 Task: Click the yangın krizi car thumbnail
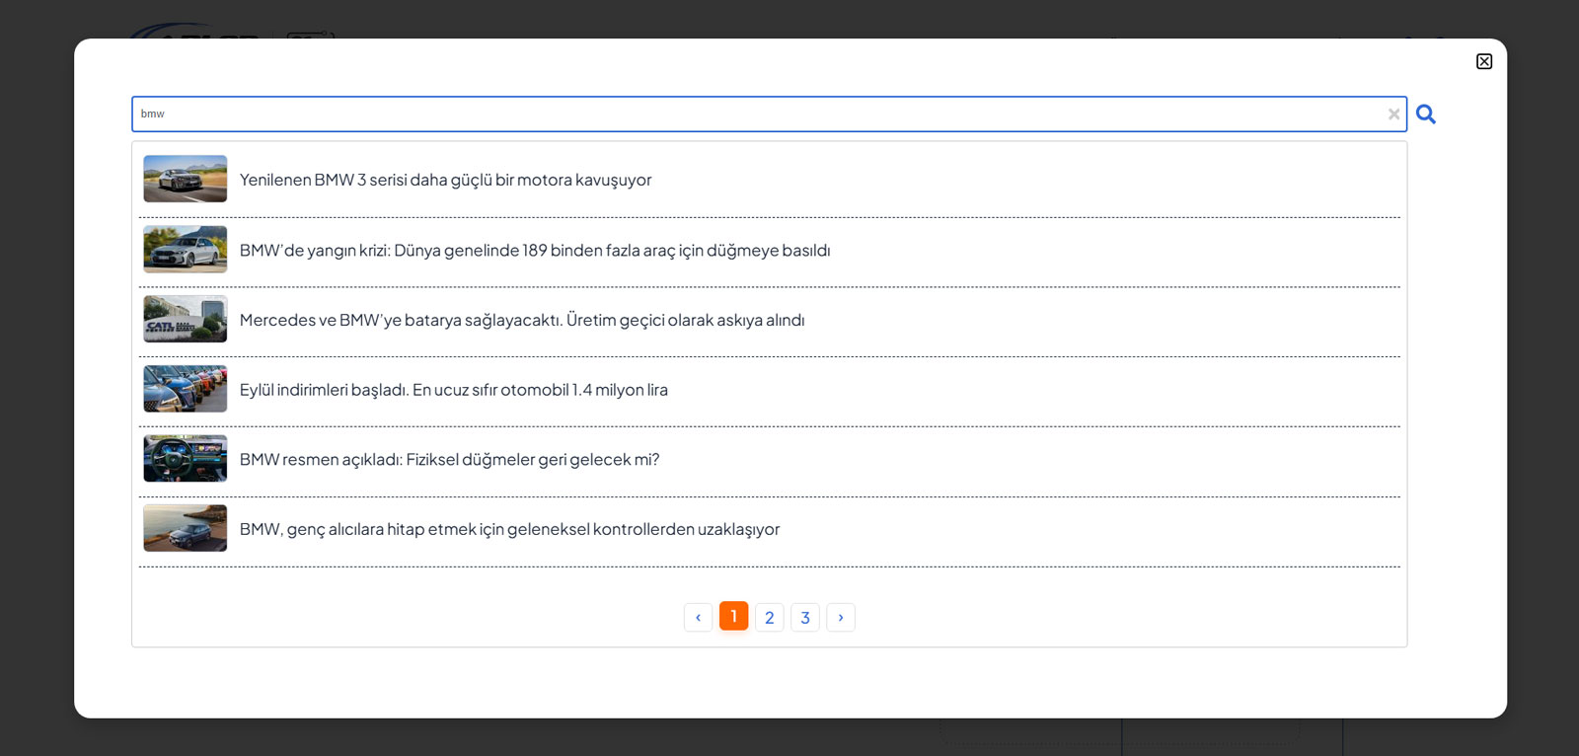pos(185,249)
